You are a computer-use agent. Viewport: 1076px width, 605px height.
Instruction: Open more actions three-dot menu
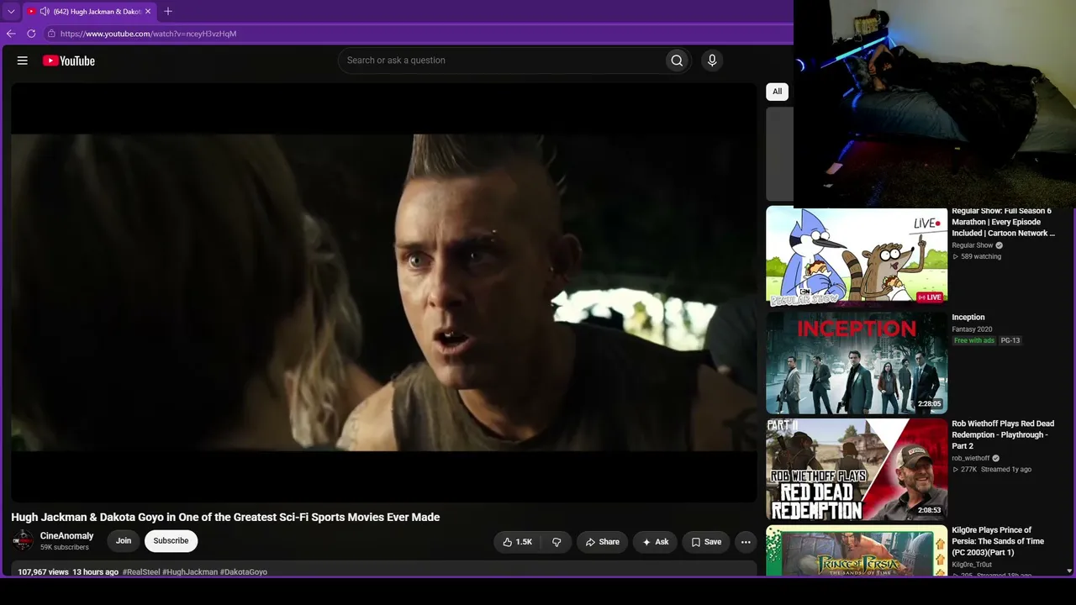pos(746,542)
